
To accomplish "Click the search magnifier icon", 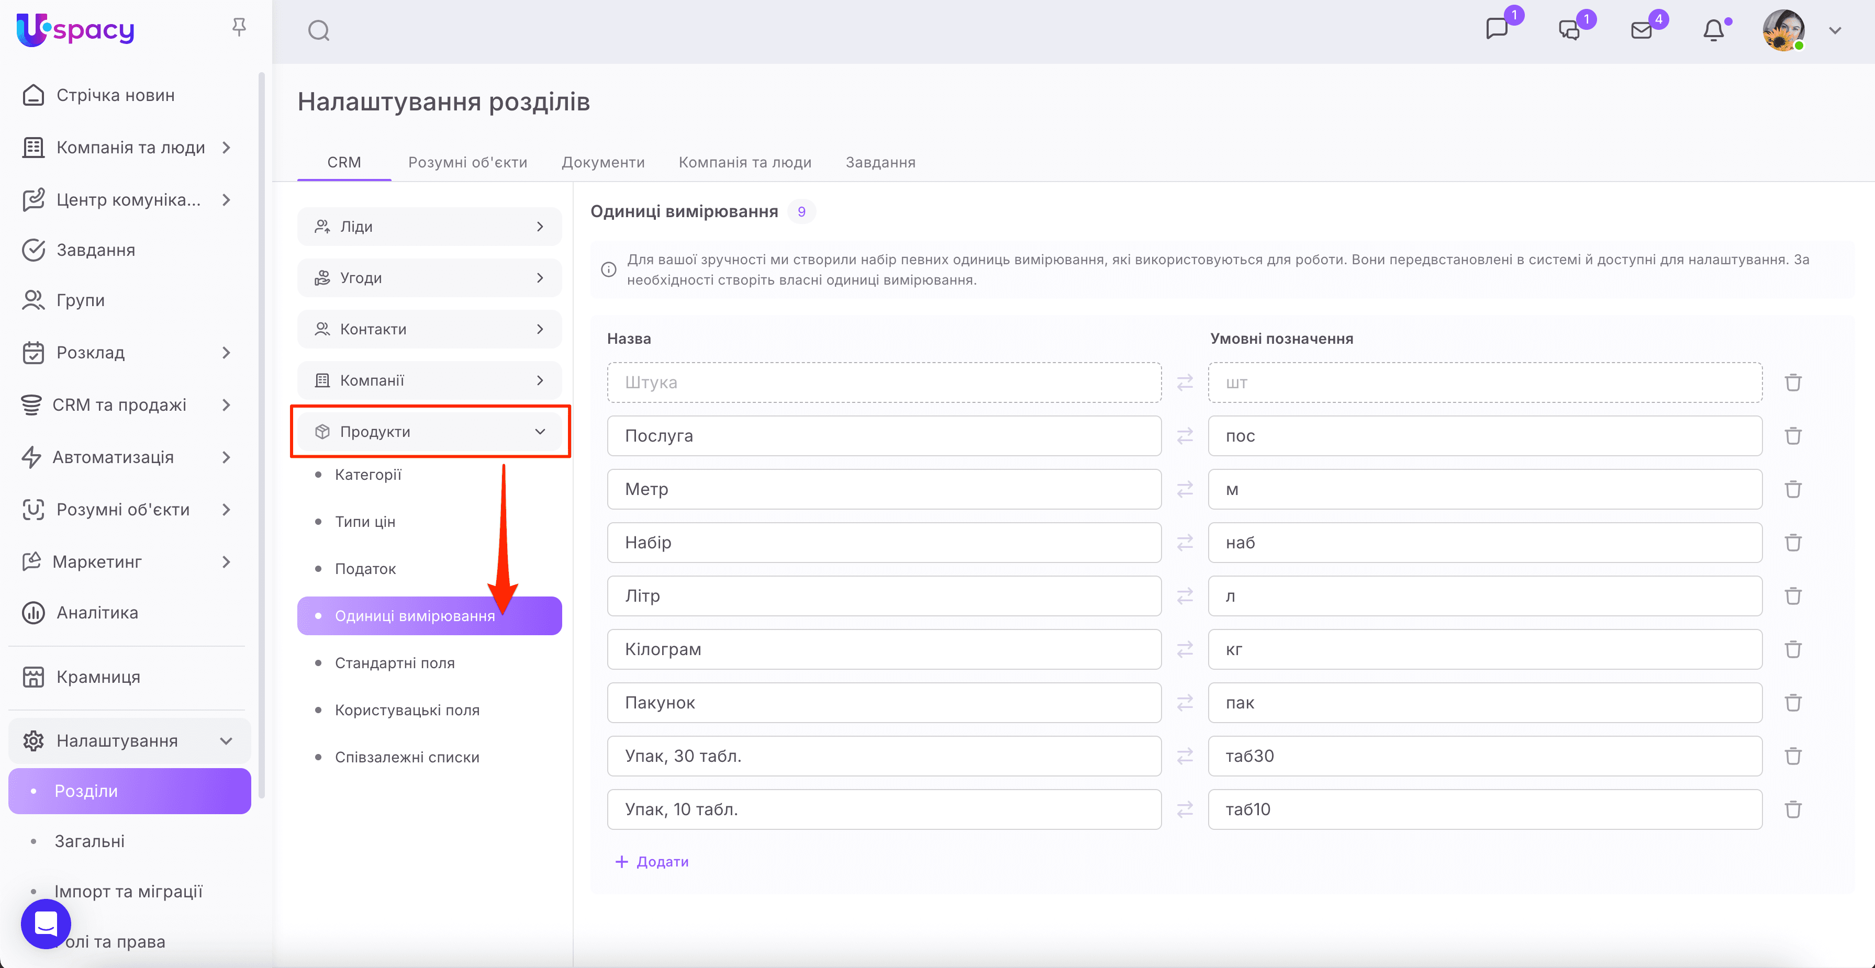I will tap(319, 30).
